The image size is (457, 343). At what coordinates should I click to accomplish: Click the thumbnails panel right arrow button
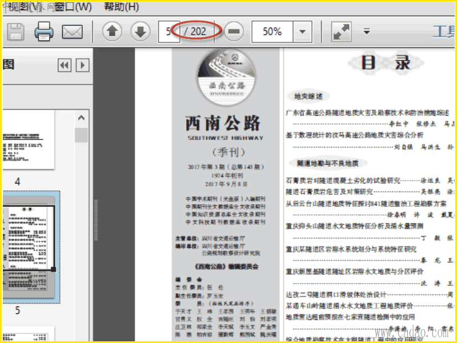point(82,65)
